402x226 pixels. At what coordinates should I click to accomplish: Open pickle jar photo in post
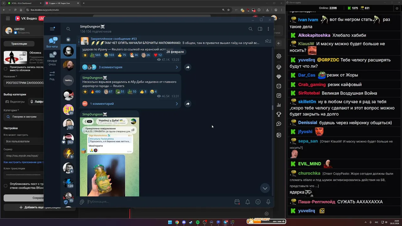pos(106,175)
